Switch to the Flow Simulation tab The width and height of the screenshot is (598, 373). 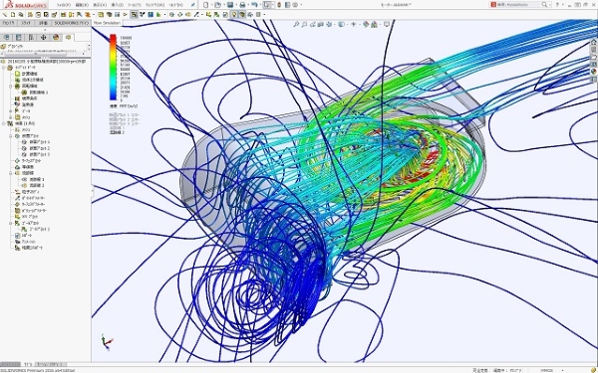click(x=107, y=23)
